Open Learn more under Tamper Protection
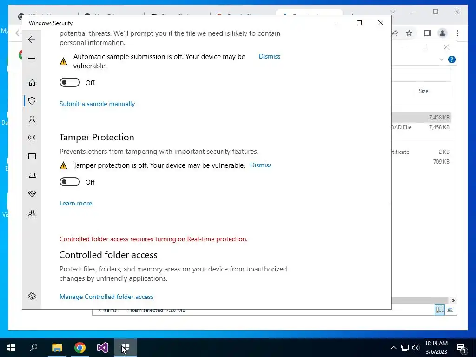The image size is (476, 357). (76, 204)
